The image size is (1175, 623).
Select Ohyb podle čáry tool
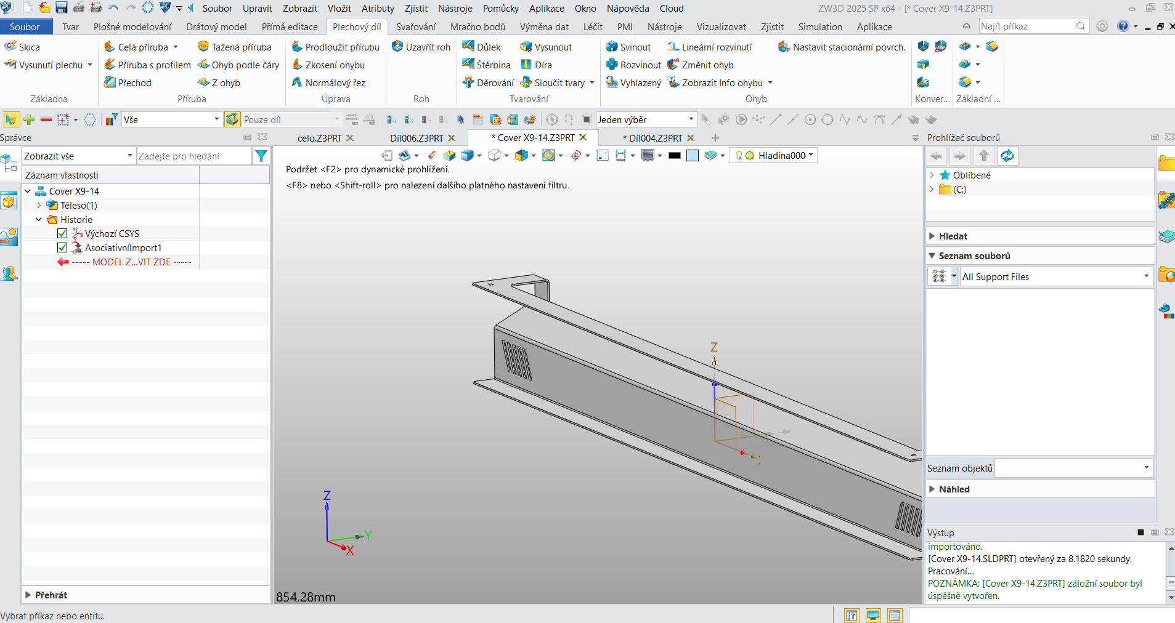point(238,65)
